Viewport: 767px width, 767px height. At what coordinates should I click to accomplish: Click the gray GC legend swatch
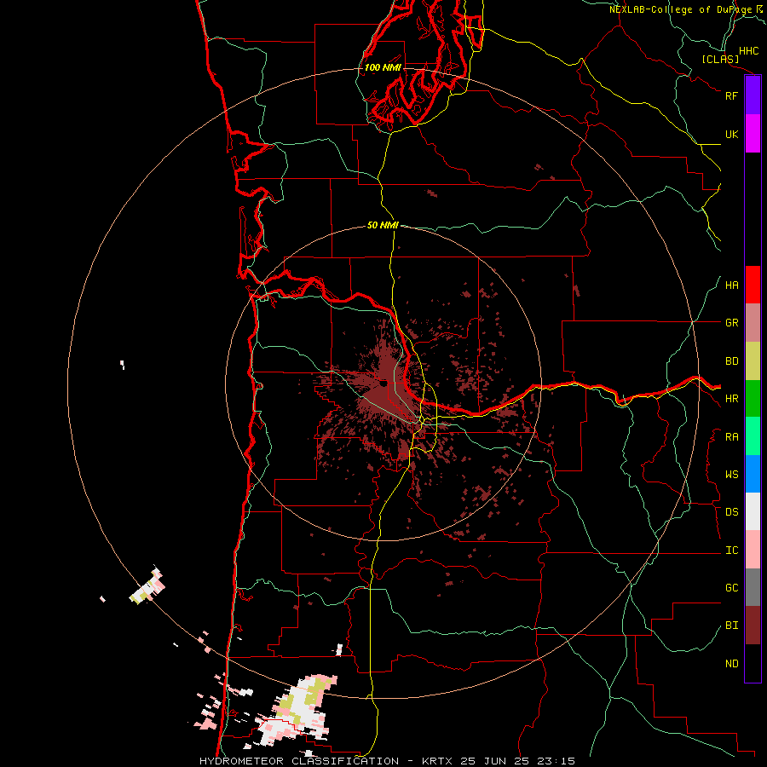coord(753,587)
